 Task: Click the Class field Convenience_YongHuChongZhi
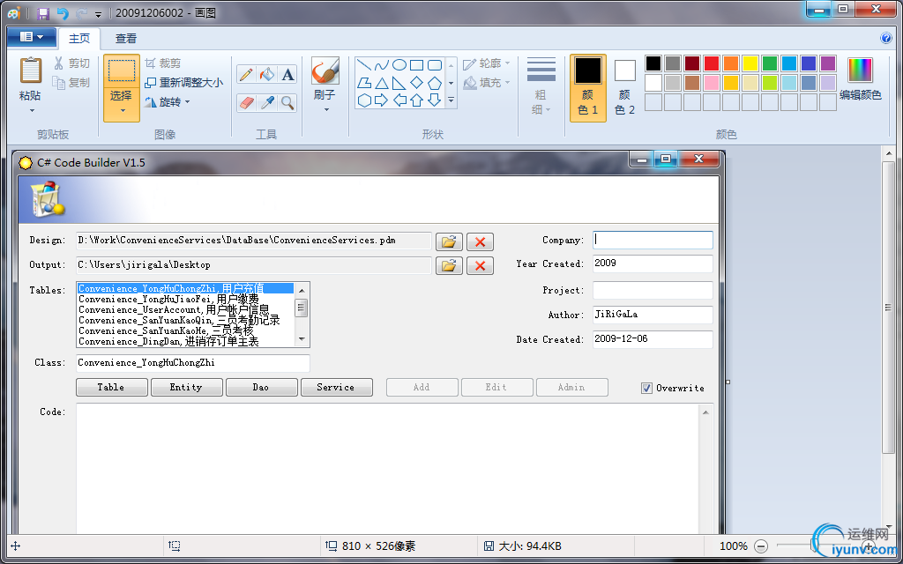pos(193,363)
